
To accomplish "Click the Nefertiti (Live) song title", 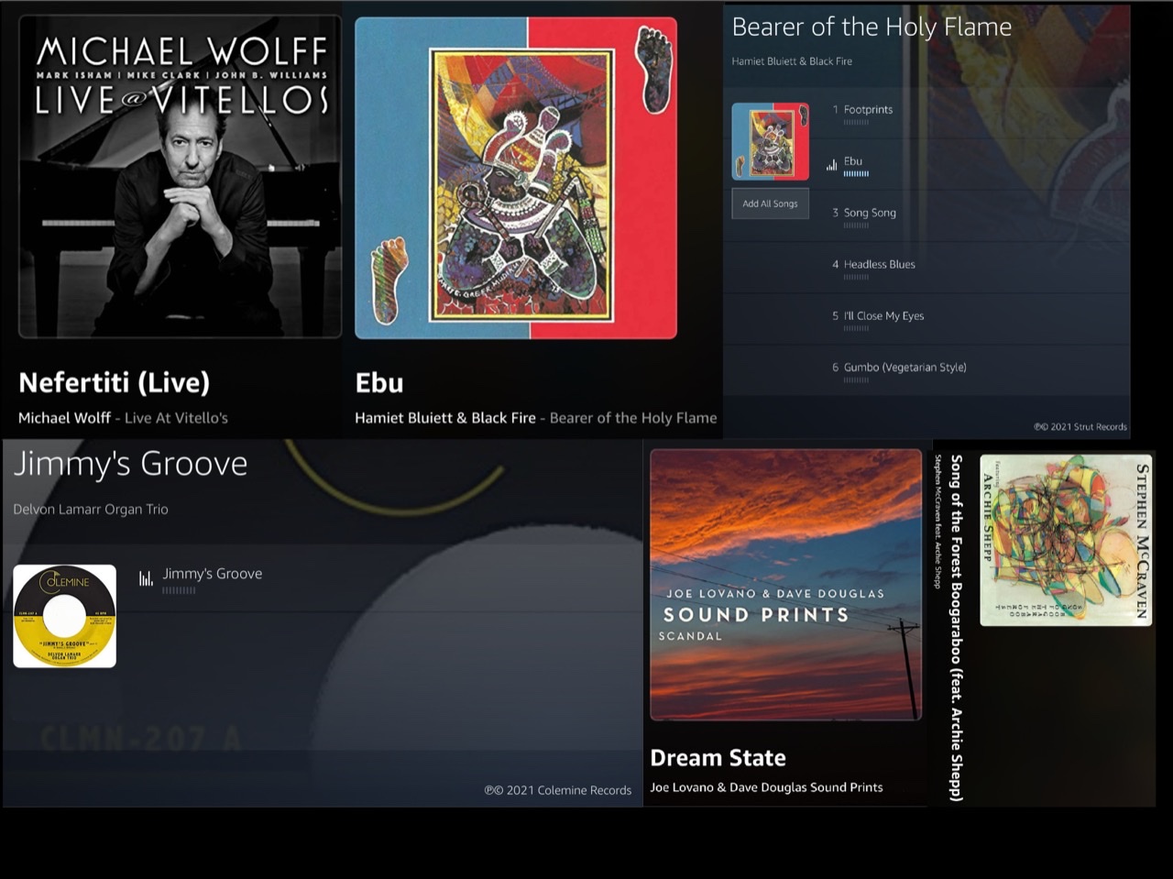I will tap(114, 382).
